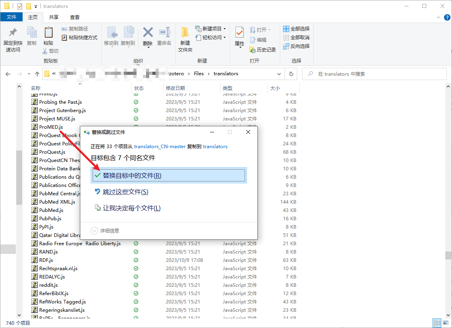Open the quick access toolbar customize dropdown
Viewport: 452px width, 328px height.
coord(36,6)
